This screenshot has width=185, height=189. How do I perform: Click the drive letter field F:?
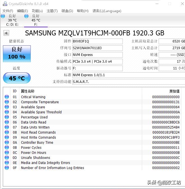click(x=98, y=68)
